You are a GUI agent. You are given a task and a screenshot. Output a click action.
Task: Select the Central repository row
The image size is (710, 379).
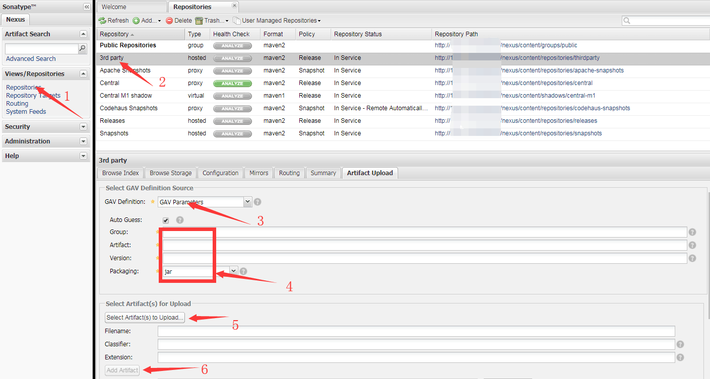403,83
